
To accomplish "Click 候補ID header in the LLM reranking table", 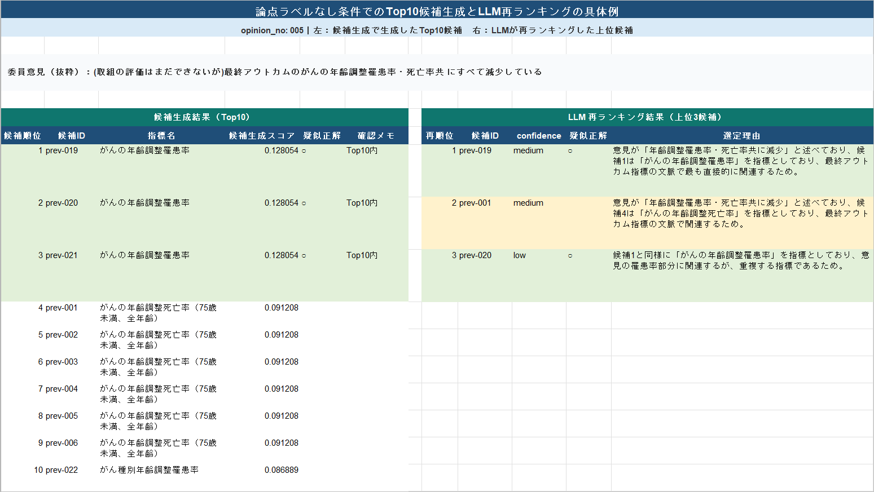I will [x=485, y=136].
